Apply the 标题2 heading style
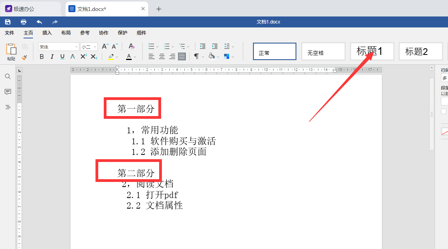Screen dimensions: 448x249 420,51
